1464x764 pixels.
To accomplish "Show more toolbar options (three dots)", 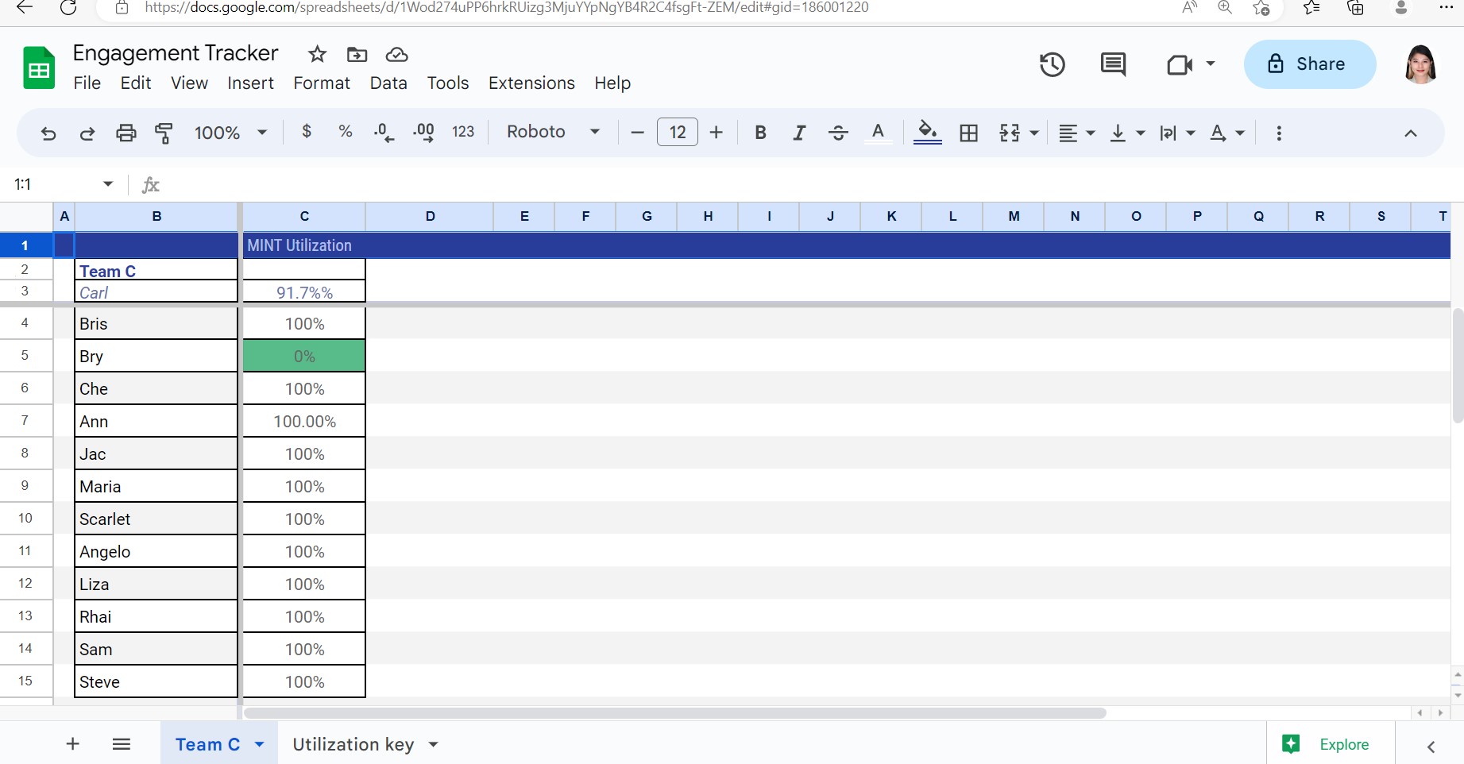I will tap(1279, 133).
